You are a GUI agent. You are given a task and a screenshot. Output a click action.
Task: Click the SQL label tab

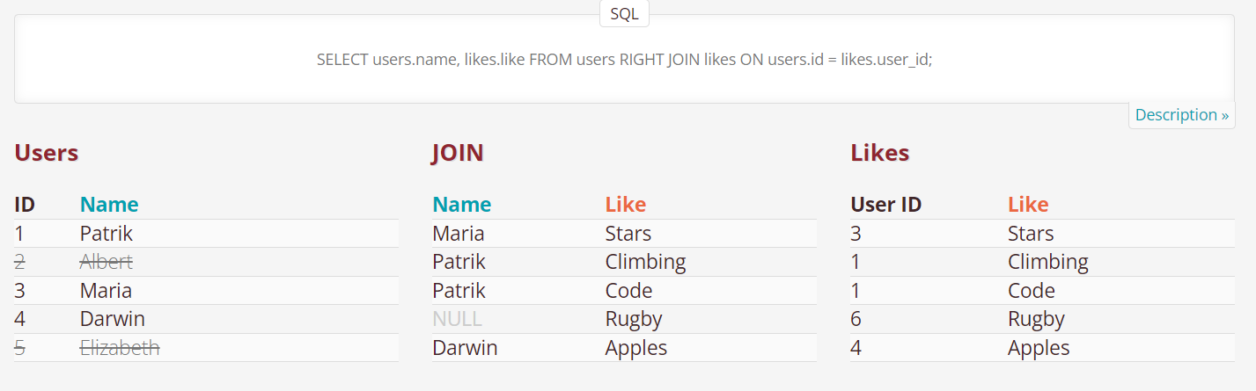624,14
